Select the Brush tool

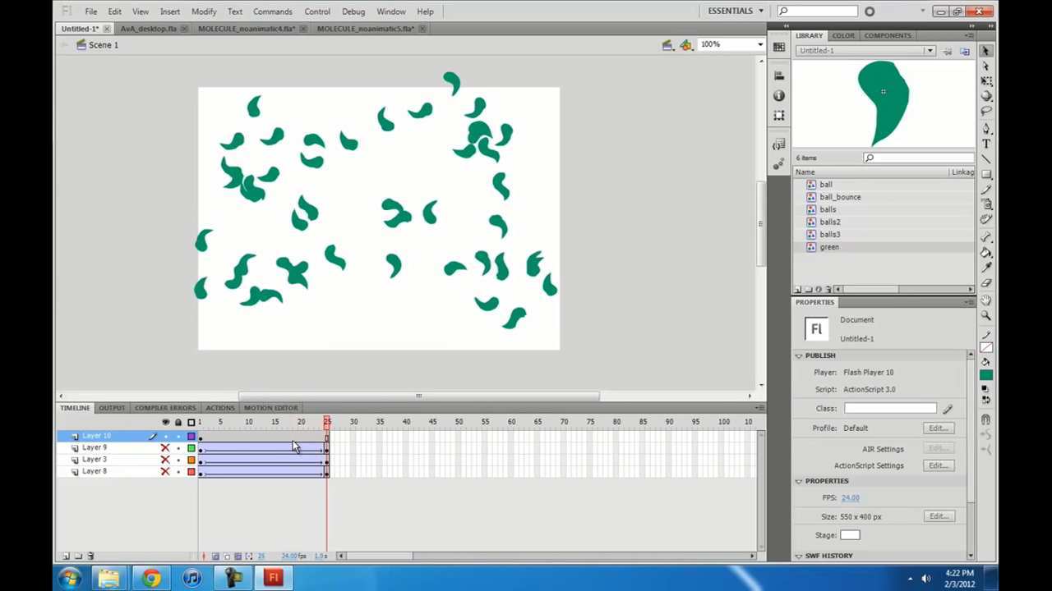pyautogui.click(x=986, y=203)
